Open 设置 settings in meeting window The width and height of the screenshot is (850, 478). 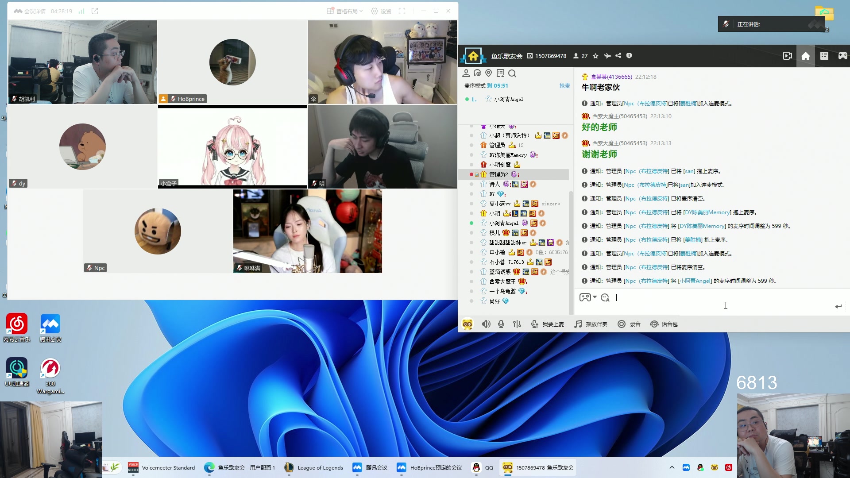(x=381, y=11)
